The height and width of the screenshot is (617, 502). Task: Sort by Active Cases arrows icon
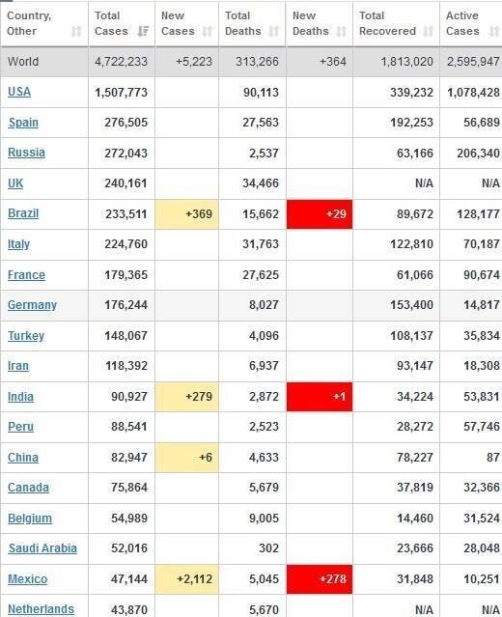pyautogui.click(x=493, y=31)
